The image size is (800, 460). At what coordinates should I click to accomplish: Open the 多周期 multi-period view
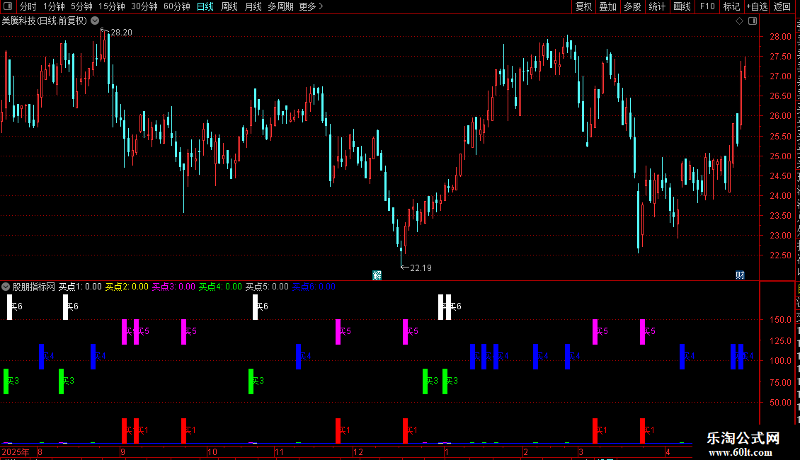pyautogui.click(x=280, y=6)
